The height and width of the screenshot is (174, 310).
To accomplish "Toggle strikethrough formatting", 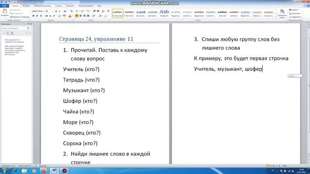I will pyautogui.click(x=46, y=16).
